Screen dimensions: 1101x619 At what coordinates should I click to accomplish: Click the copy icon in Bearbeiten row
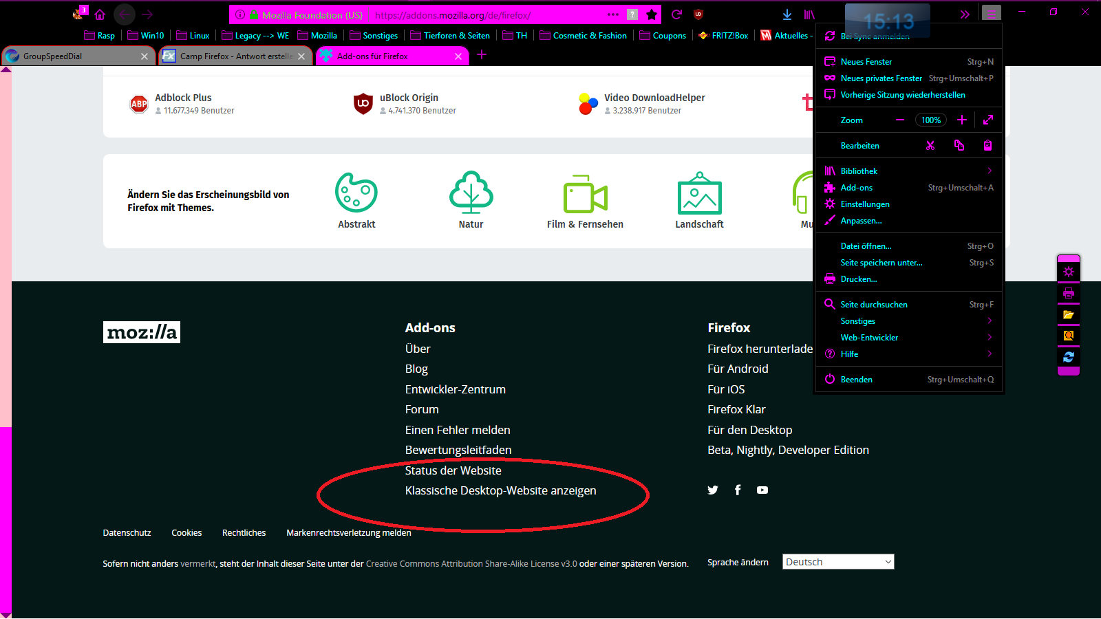tap(959, 146)
